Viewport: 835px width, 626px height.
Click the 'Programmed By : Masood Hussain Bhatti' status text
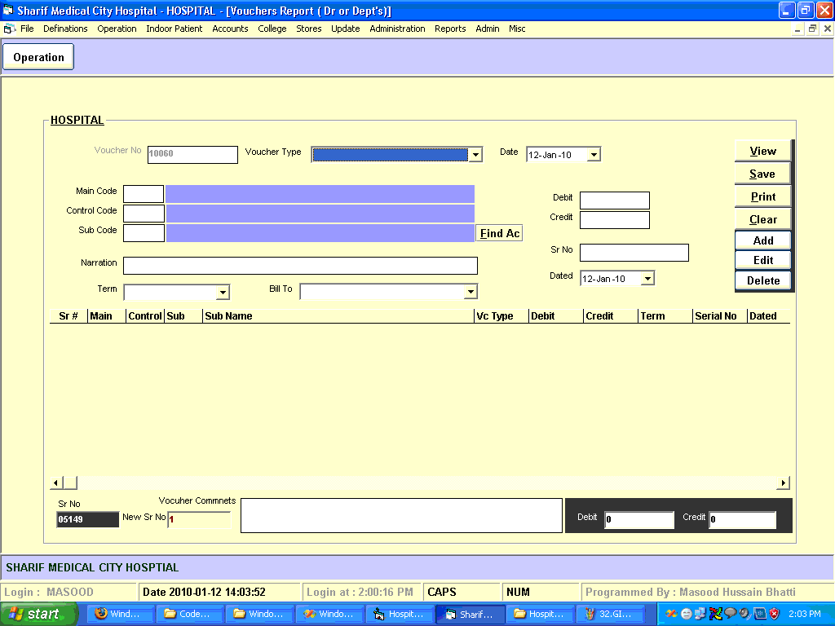690,592
